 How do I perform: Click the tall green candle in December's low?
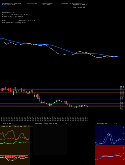coord(76,107)
